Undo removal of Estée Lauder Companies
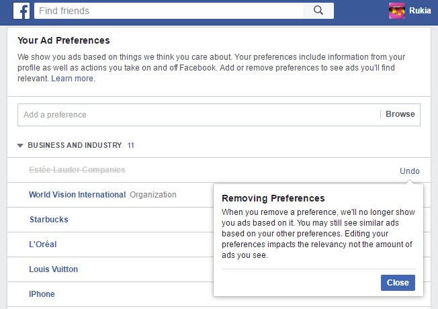This screenshot has height=309, width=438. (x=410, y=171)
